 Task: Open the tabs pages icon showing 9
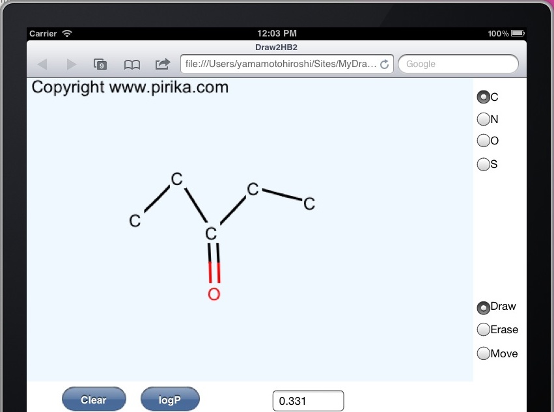click(100, 64)
